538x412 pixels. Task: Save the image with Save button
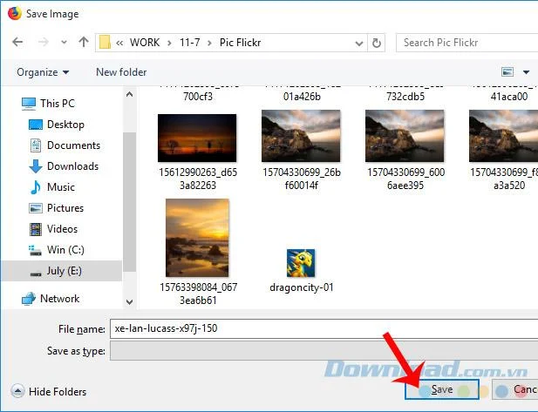(x=442, y=389)
